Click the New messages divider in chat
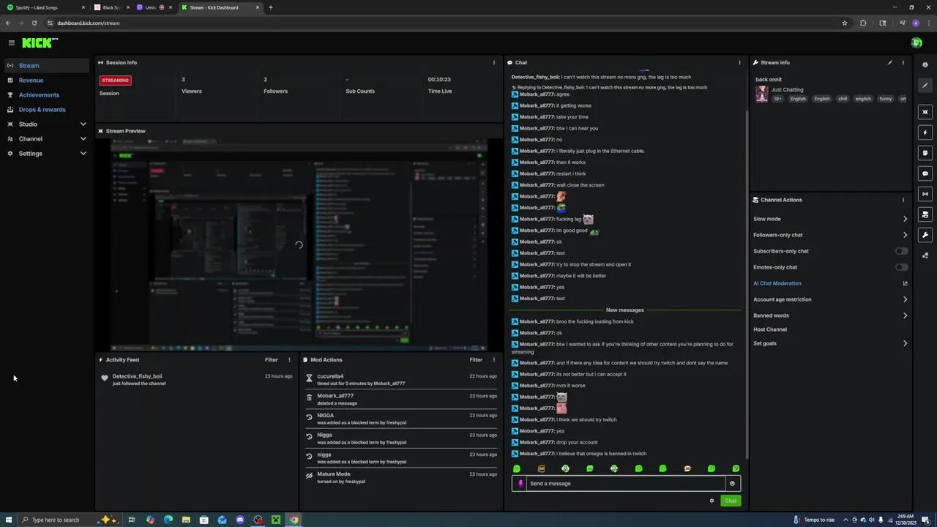This screenshot has width=937, height=527. (x=624, y=310)
